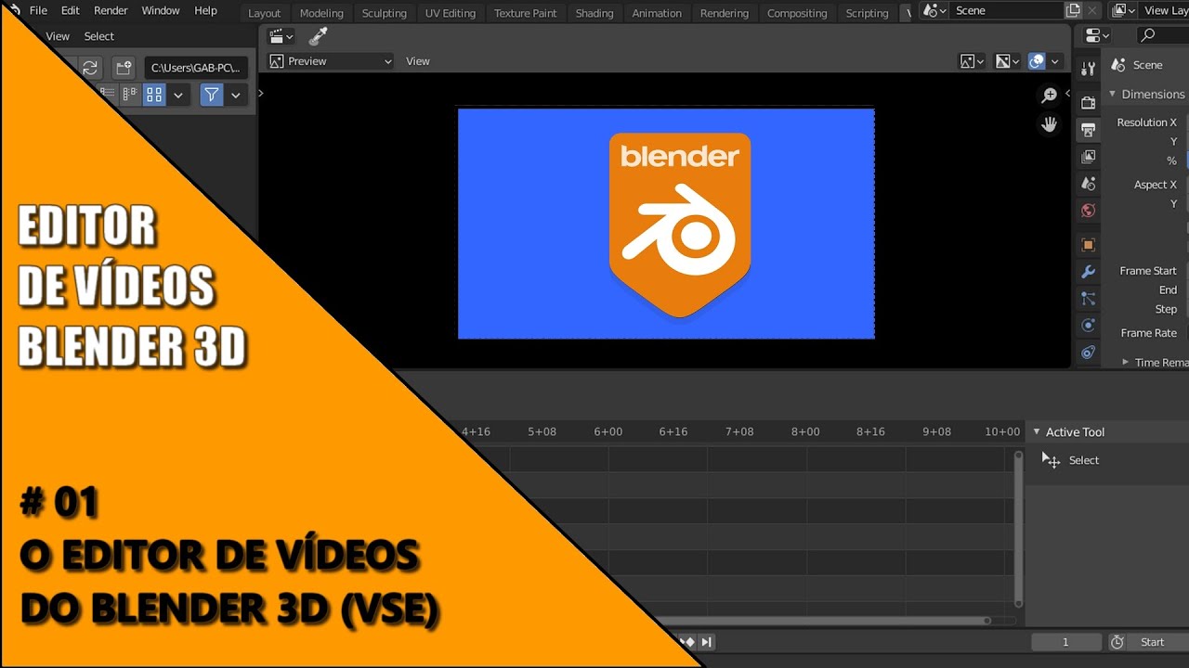1189x668 pixels.
Task: Switch to the Texture Paint workspace tab
Action: [x=525, y=13]
